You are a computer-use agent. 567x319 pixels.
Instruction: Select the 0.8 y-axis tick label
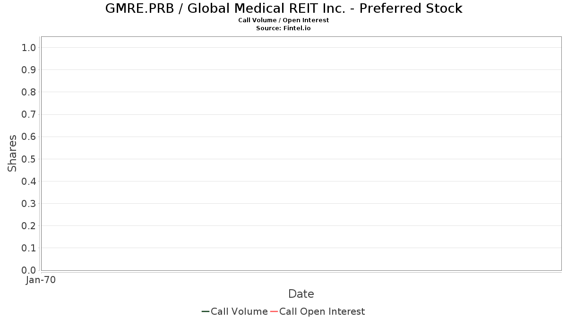[x=29, y=92]
